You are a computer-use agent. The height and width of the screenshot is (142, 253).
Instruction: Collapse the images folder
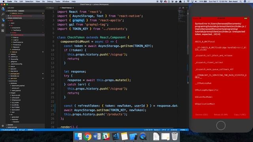point(13,93)
